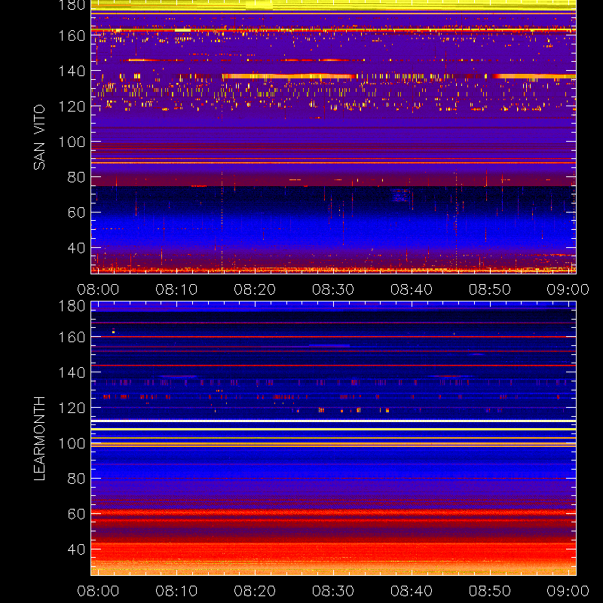This screenshot has width=603, height=603.
Task: Pick the 140 frequency label on the Learmonth plot
Action: pyautogui.click(x=72, y=372)
